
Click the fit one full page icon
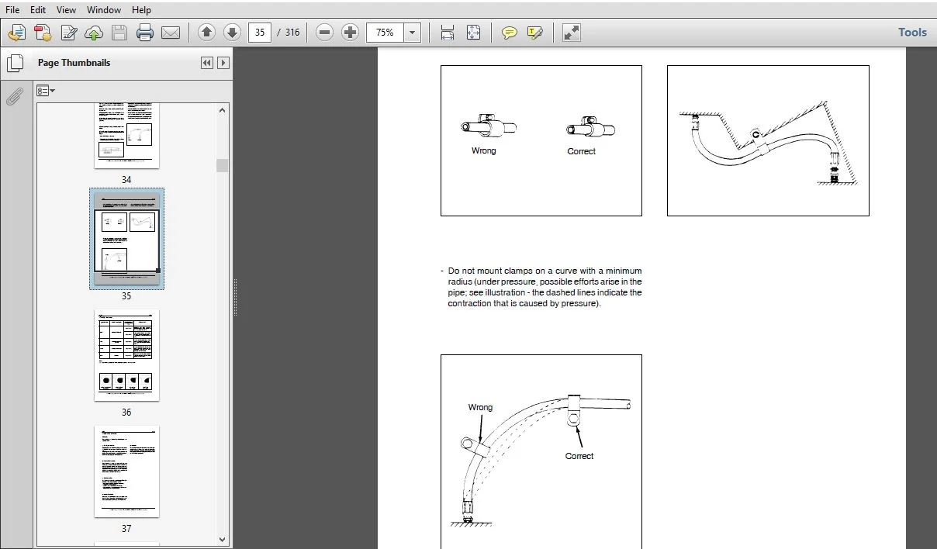click(473, 33)
